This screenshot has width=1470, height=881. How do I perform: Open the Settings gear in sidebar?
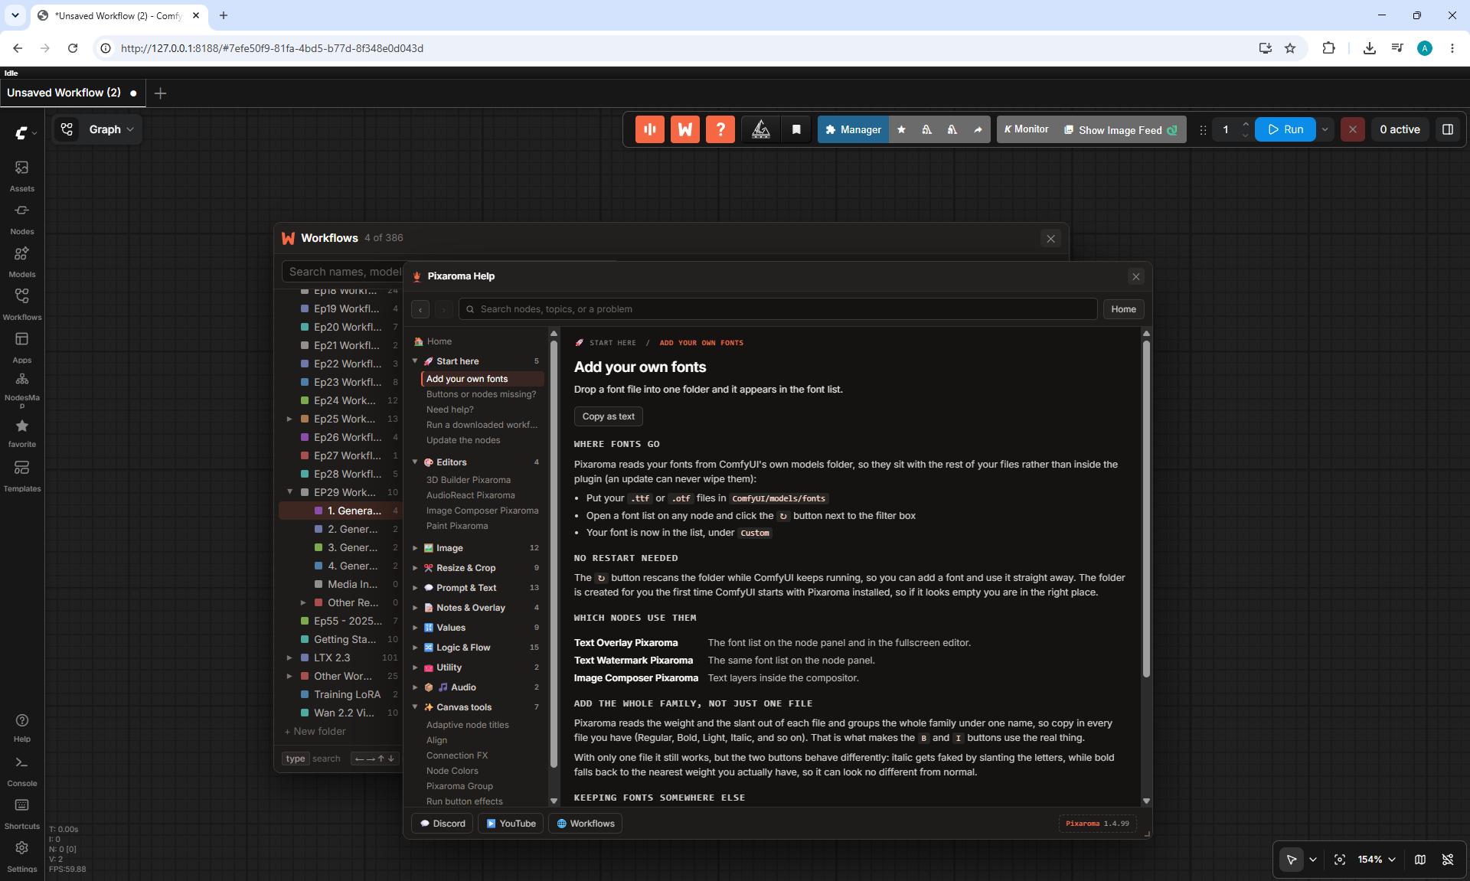click(21, 857)
